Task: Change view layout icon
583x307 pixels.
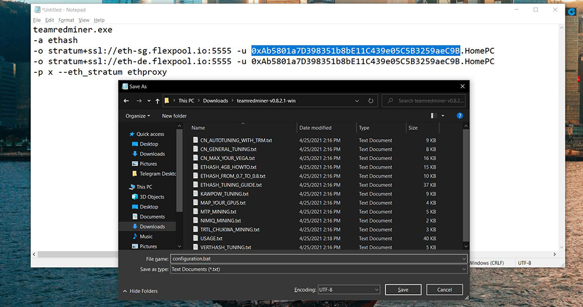Action: 434,116
